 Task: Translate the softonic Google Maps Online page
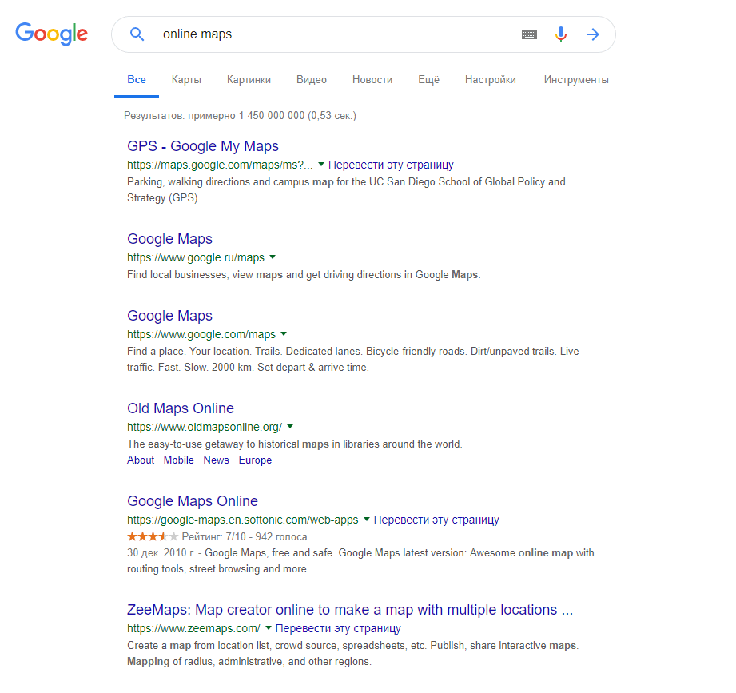[x=436, y=520]
